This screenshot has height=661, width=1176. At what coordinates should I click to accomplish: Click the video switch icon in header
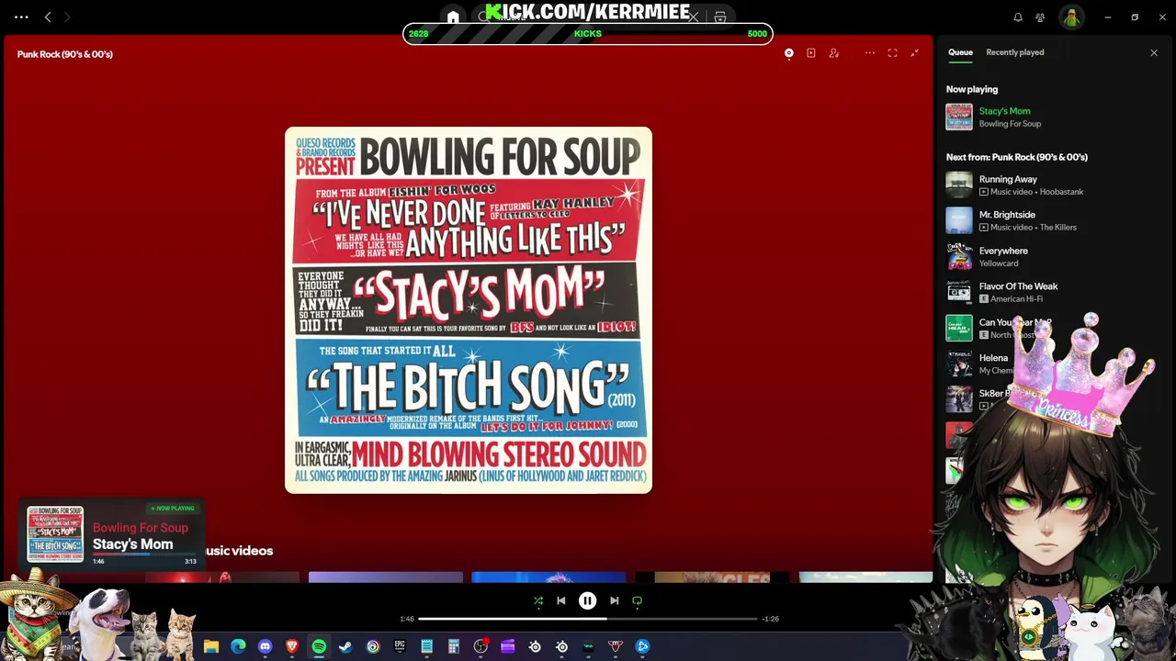811,53
